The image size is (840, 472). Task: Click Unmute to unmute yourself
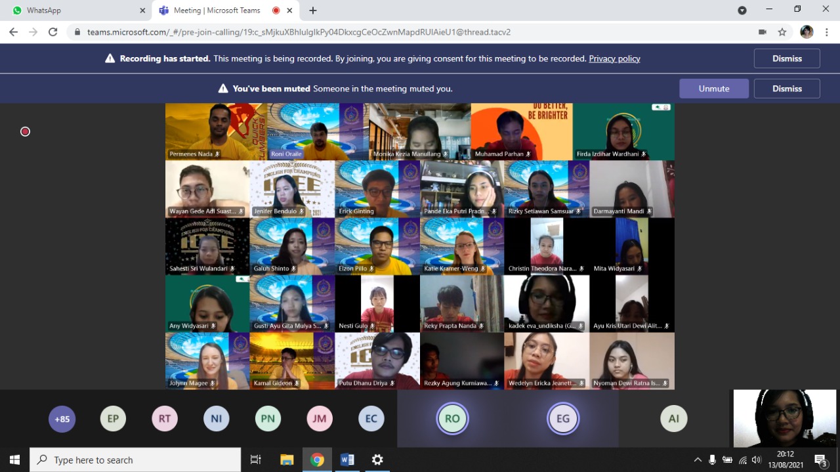coord(713,88)
